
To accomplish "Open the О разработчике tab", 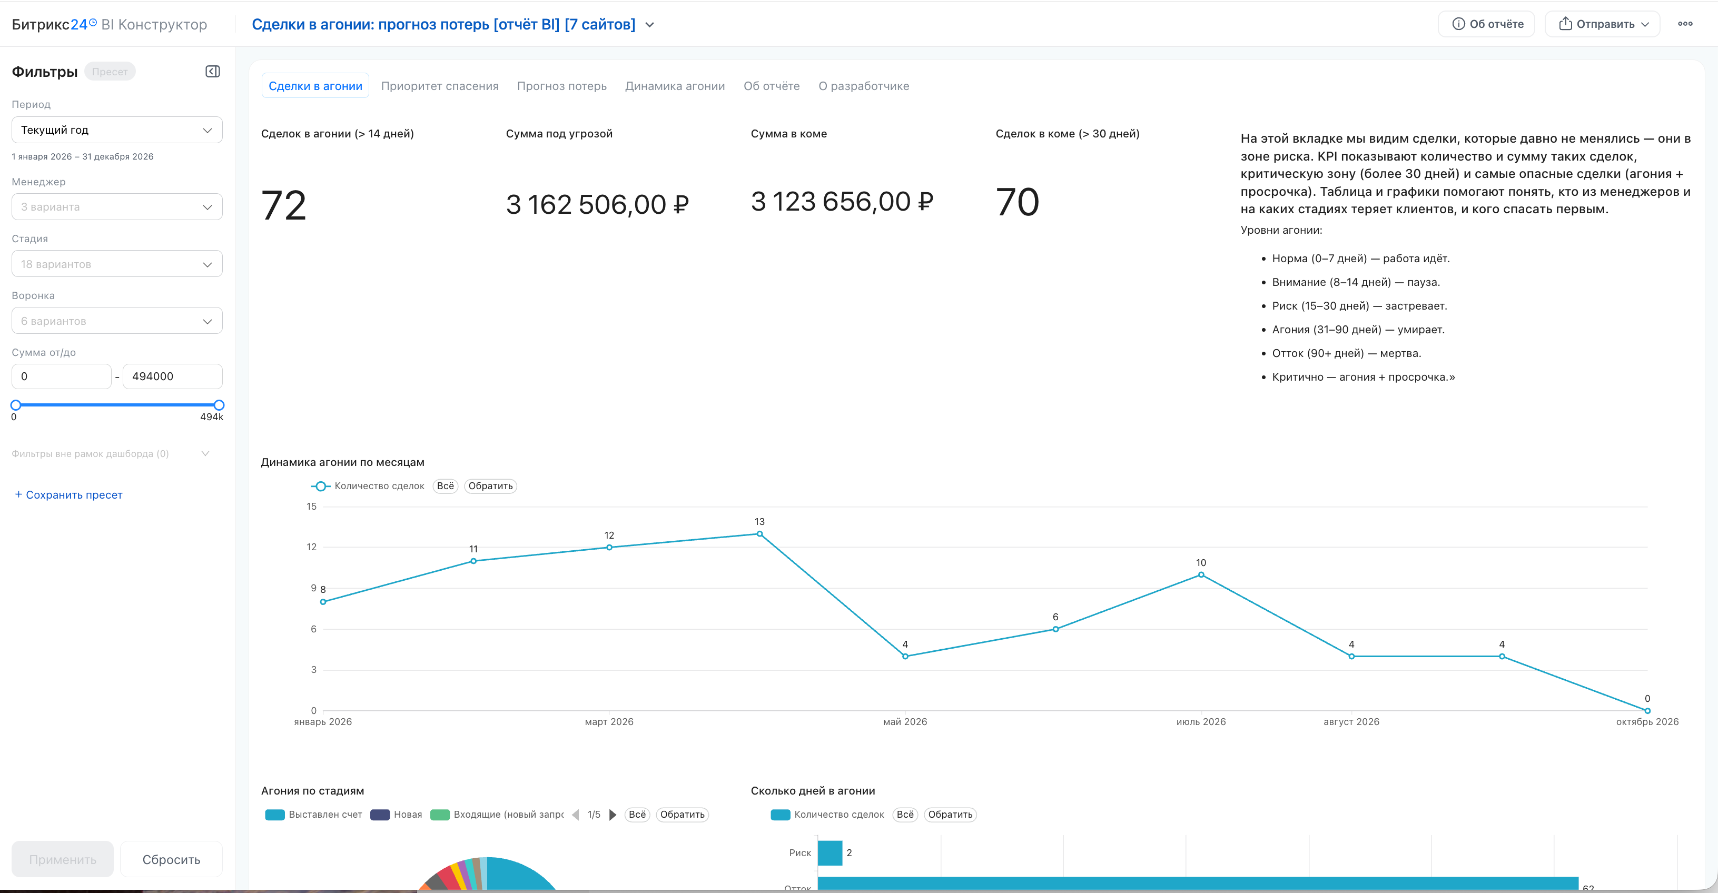I will 864,86.
